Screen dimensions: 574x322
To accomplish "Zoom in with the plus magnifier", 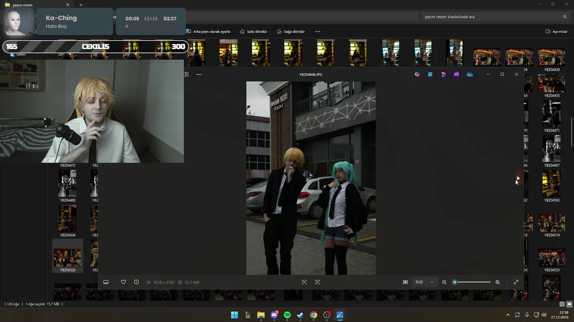I will [498, 282].
